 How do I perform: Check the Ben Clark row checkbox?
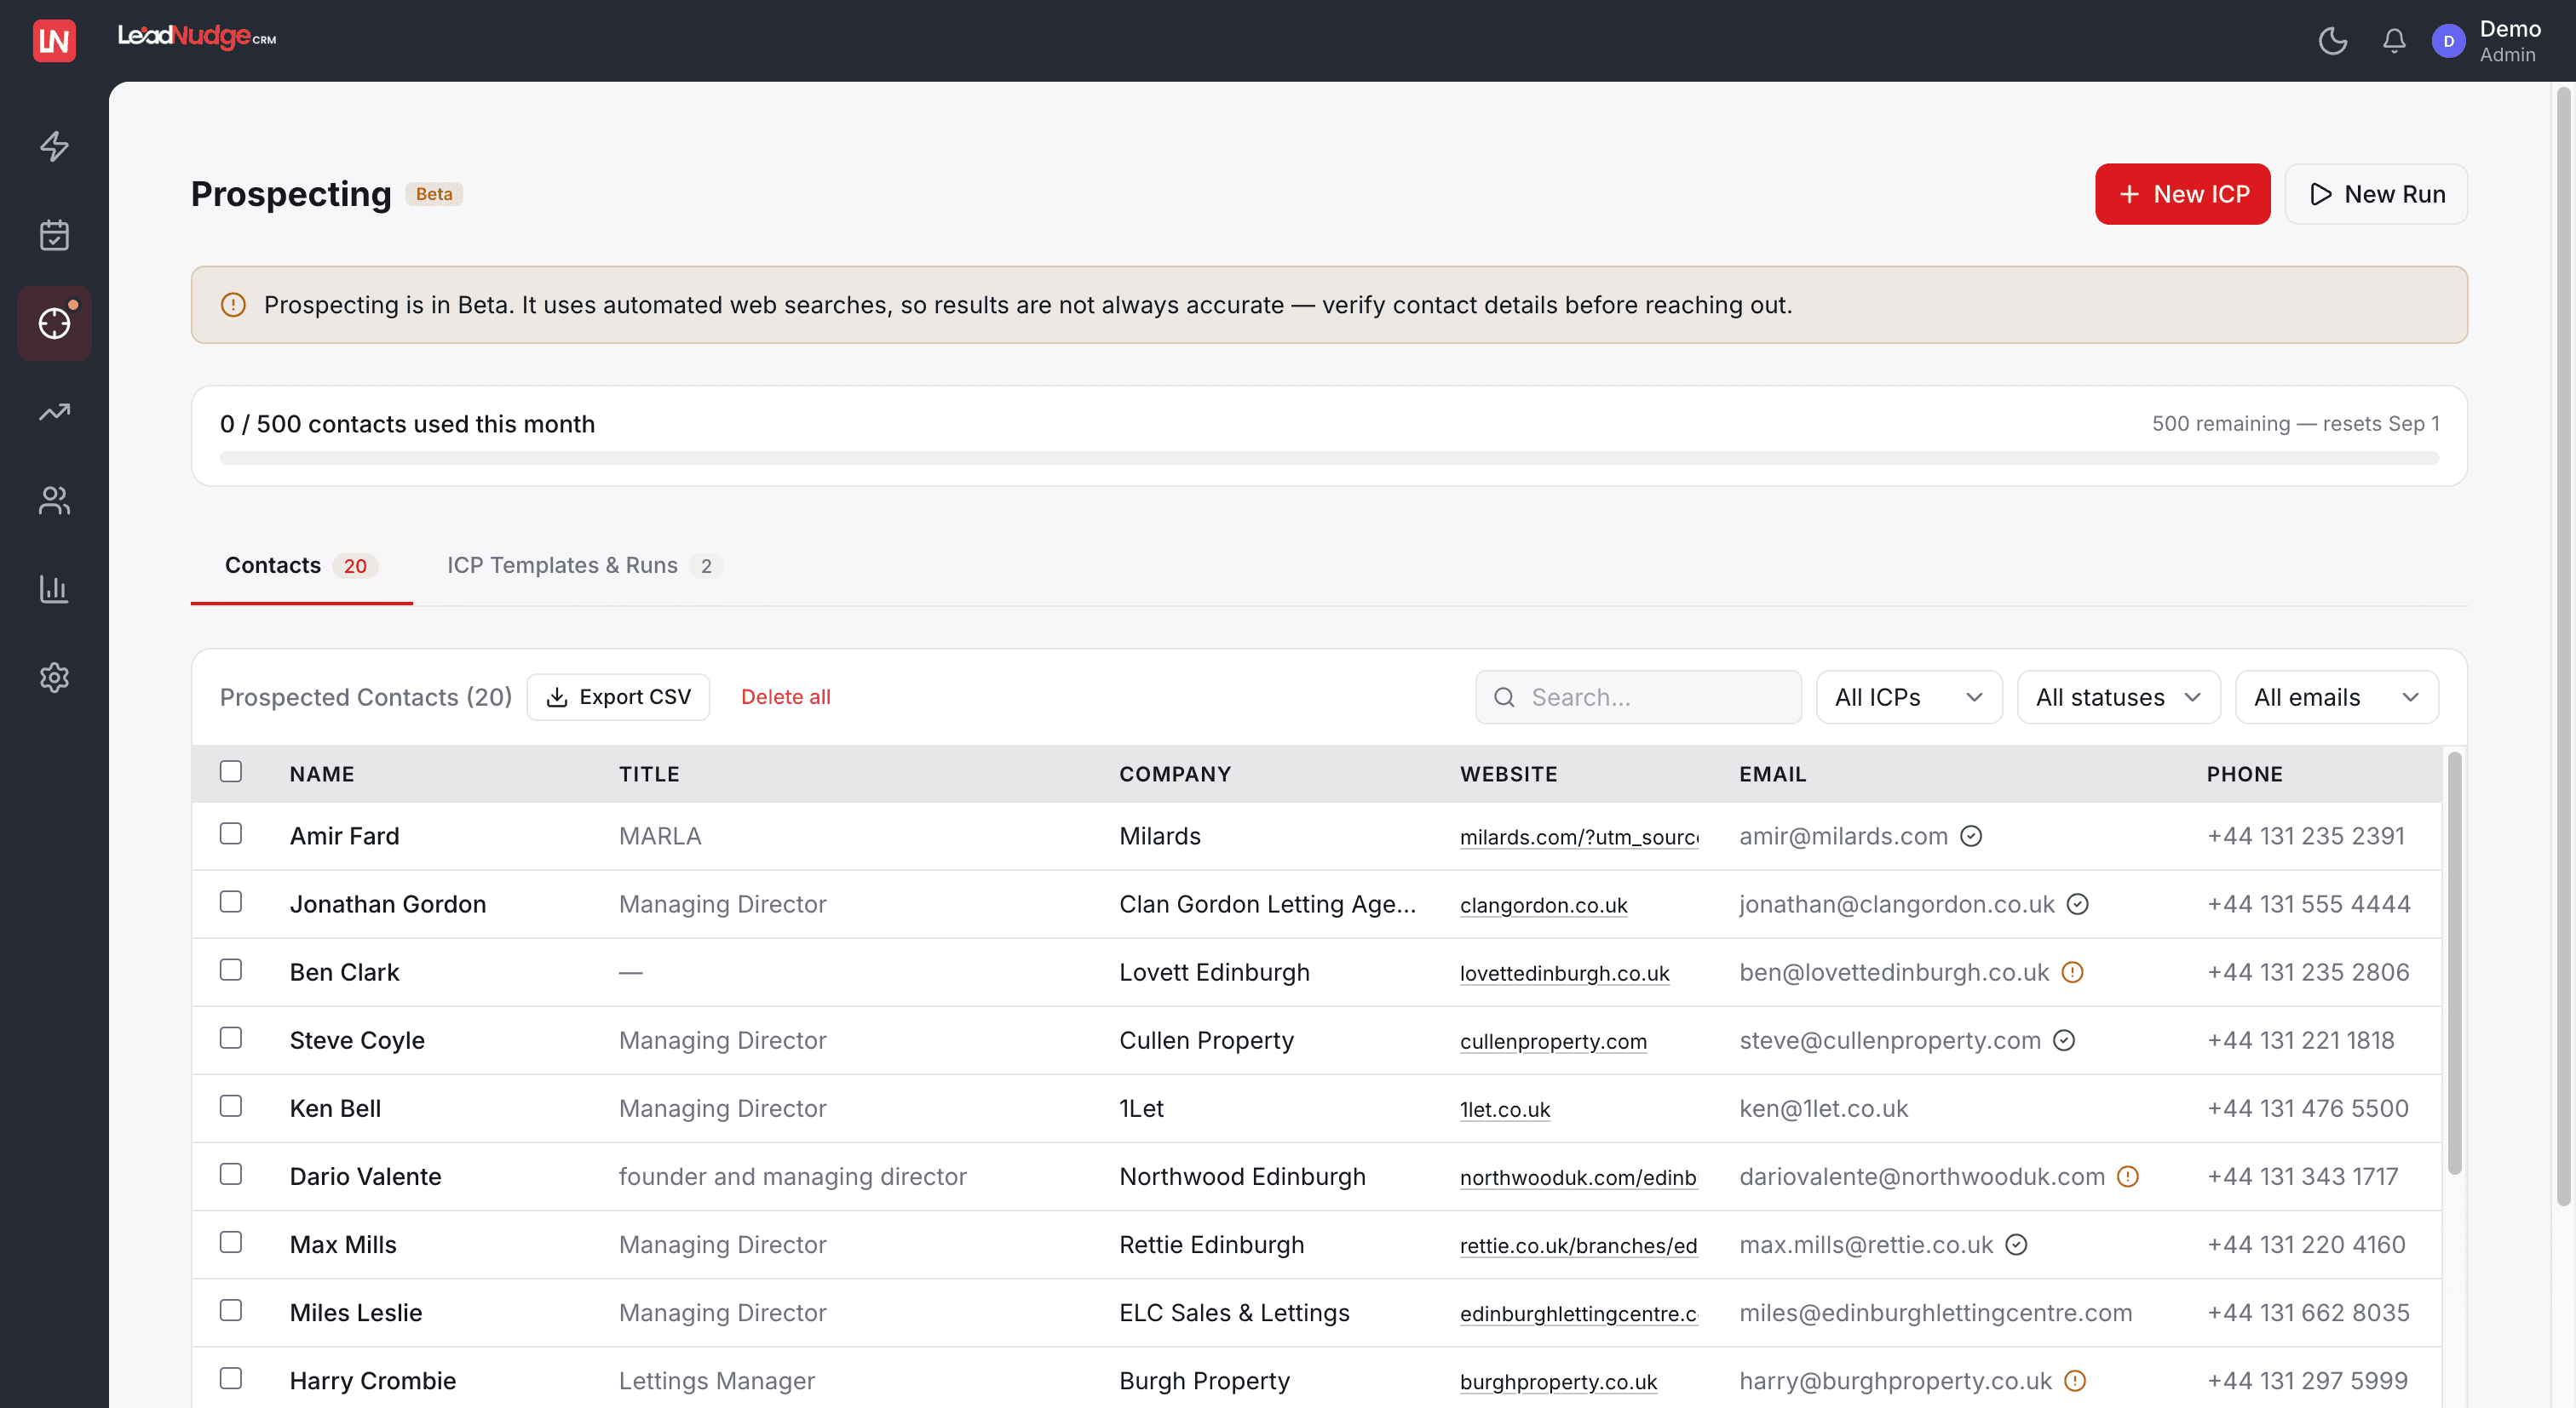(231, 970)
